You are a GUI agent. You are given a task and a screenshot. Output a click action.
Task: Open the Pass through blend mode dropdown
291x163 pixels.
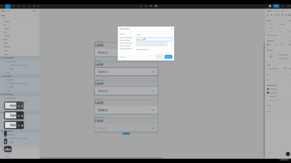(x=274, y=68)
